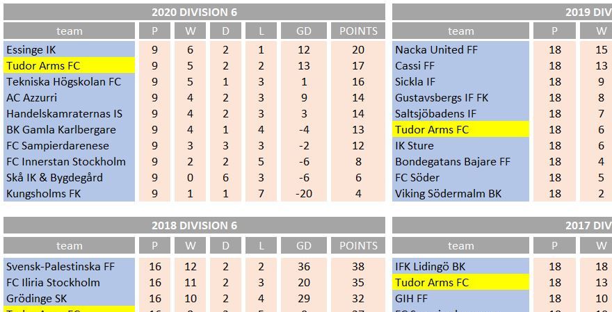Select Tudor Arms FC in 2017 table
612x312 pixels.
[x=460, y=282]
